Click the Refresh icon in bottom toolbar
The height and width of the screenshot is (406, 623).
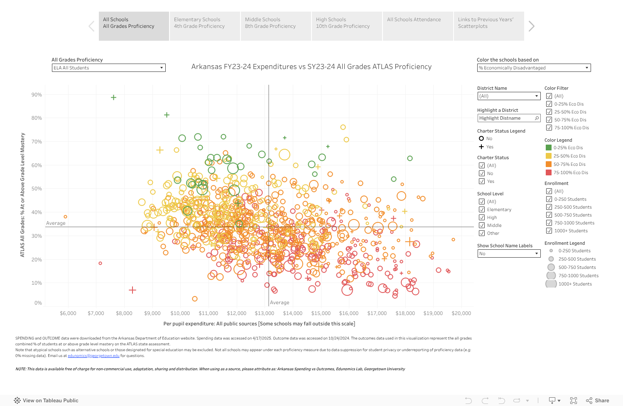point(517,401)
